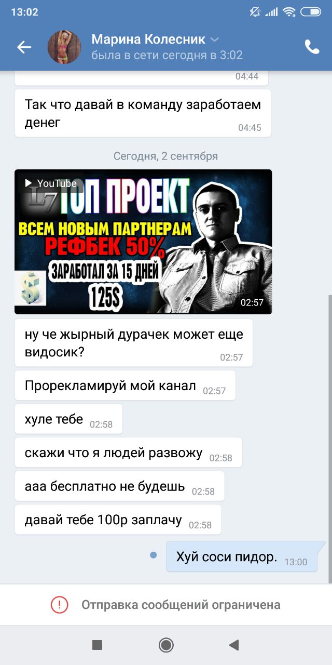The width and height of the screenshot is (332, 665).
Task: Select message "скажи что я людей развожу"
Action: point(128,453)
